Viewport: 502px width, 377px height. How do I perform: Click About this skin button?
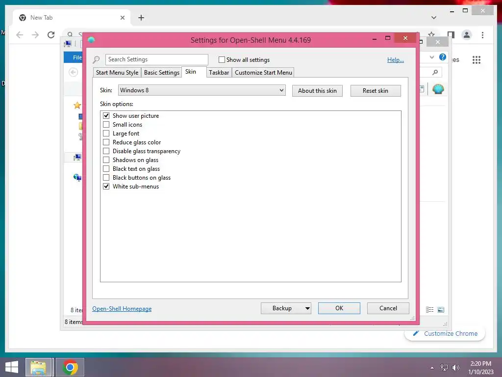317,91
